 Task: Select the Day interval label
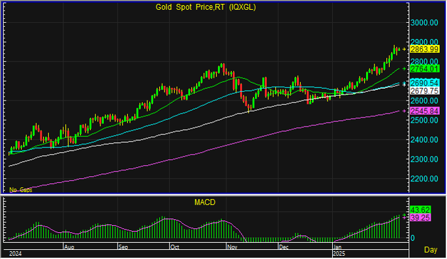click(431, 250)
